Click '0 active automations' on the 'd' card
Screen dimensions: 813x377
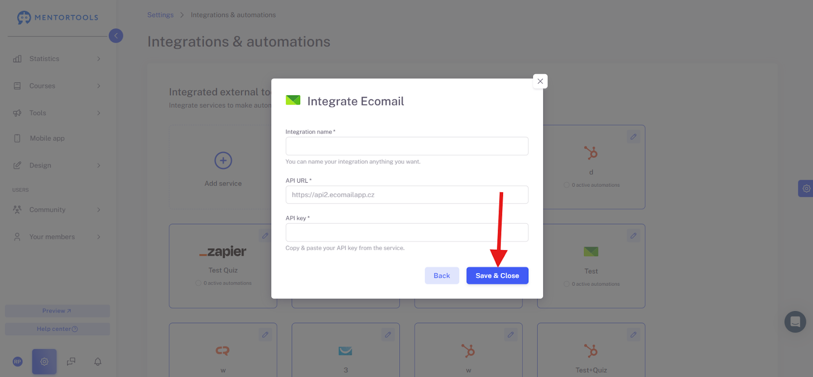tap(596, 185)
